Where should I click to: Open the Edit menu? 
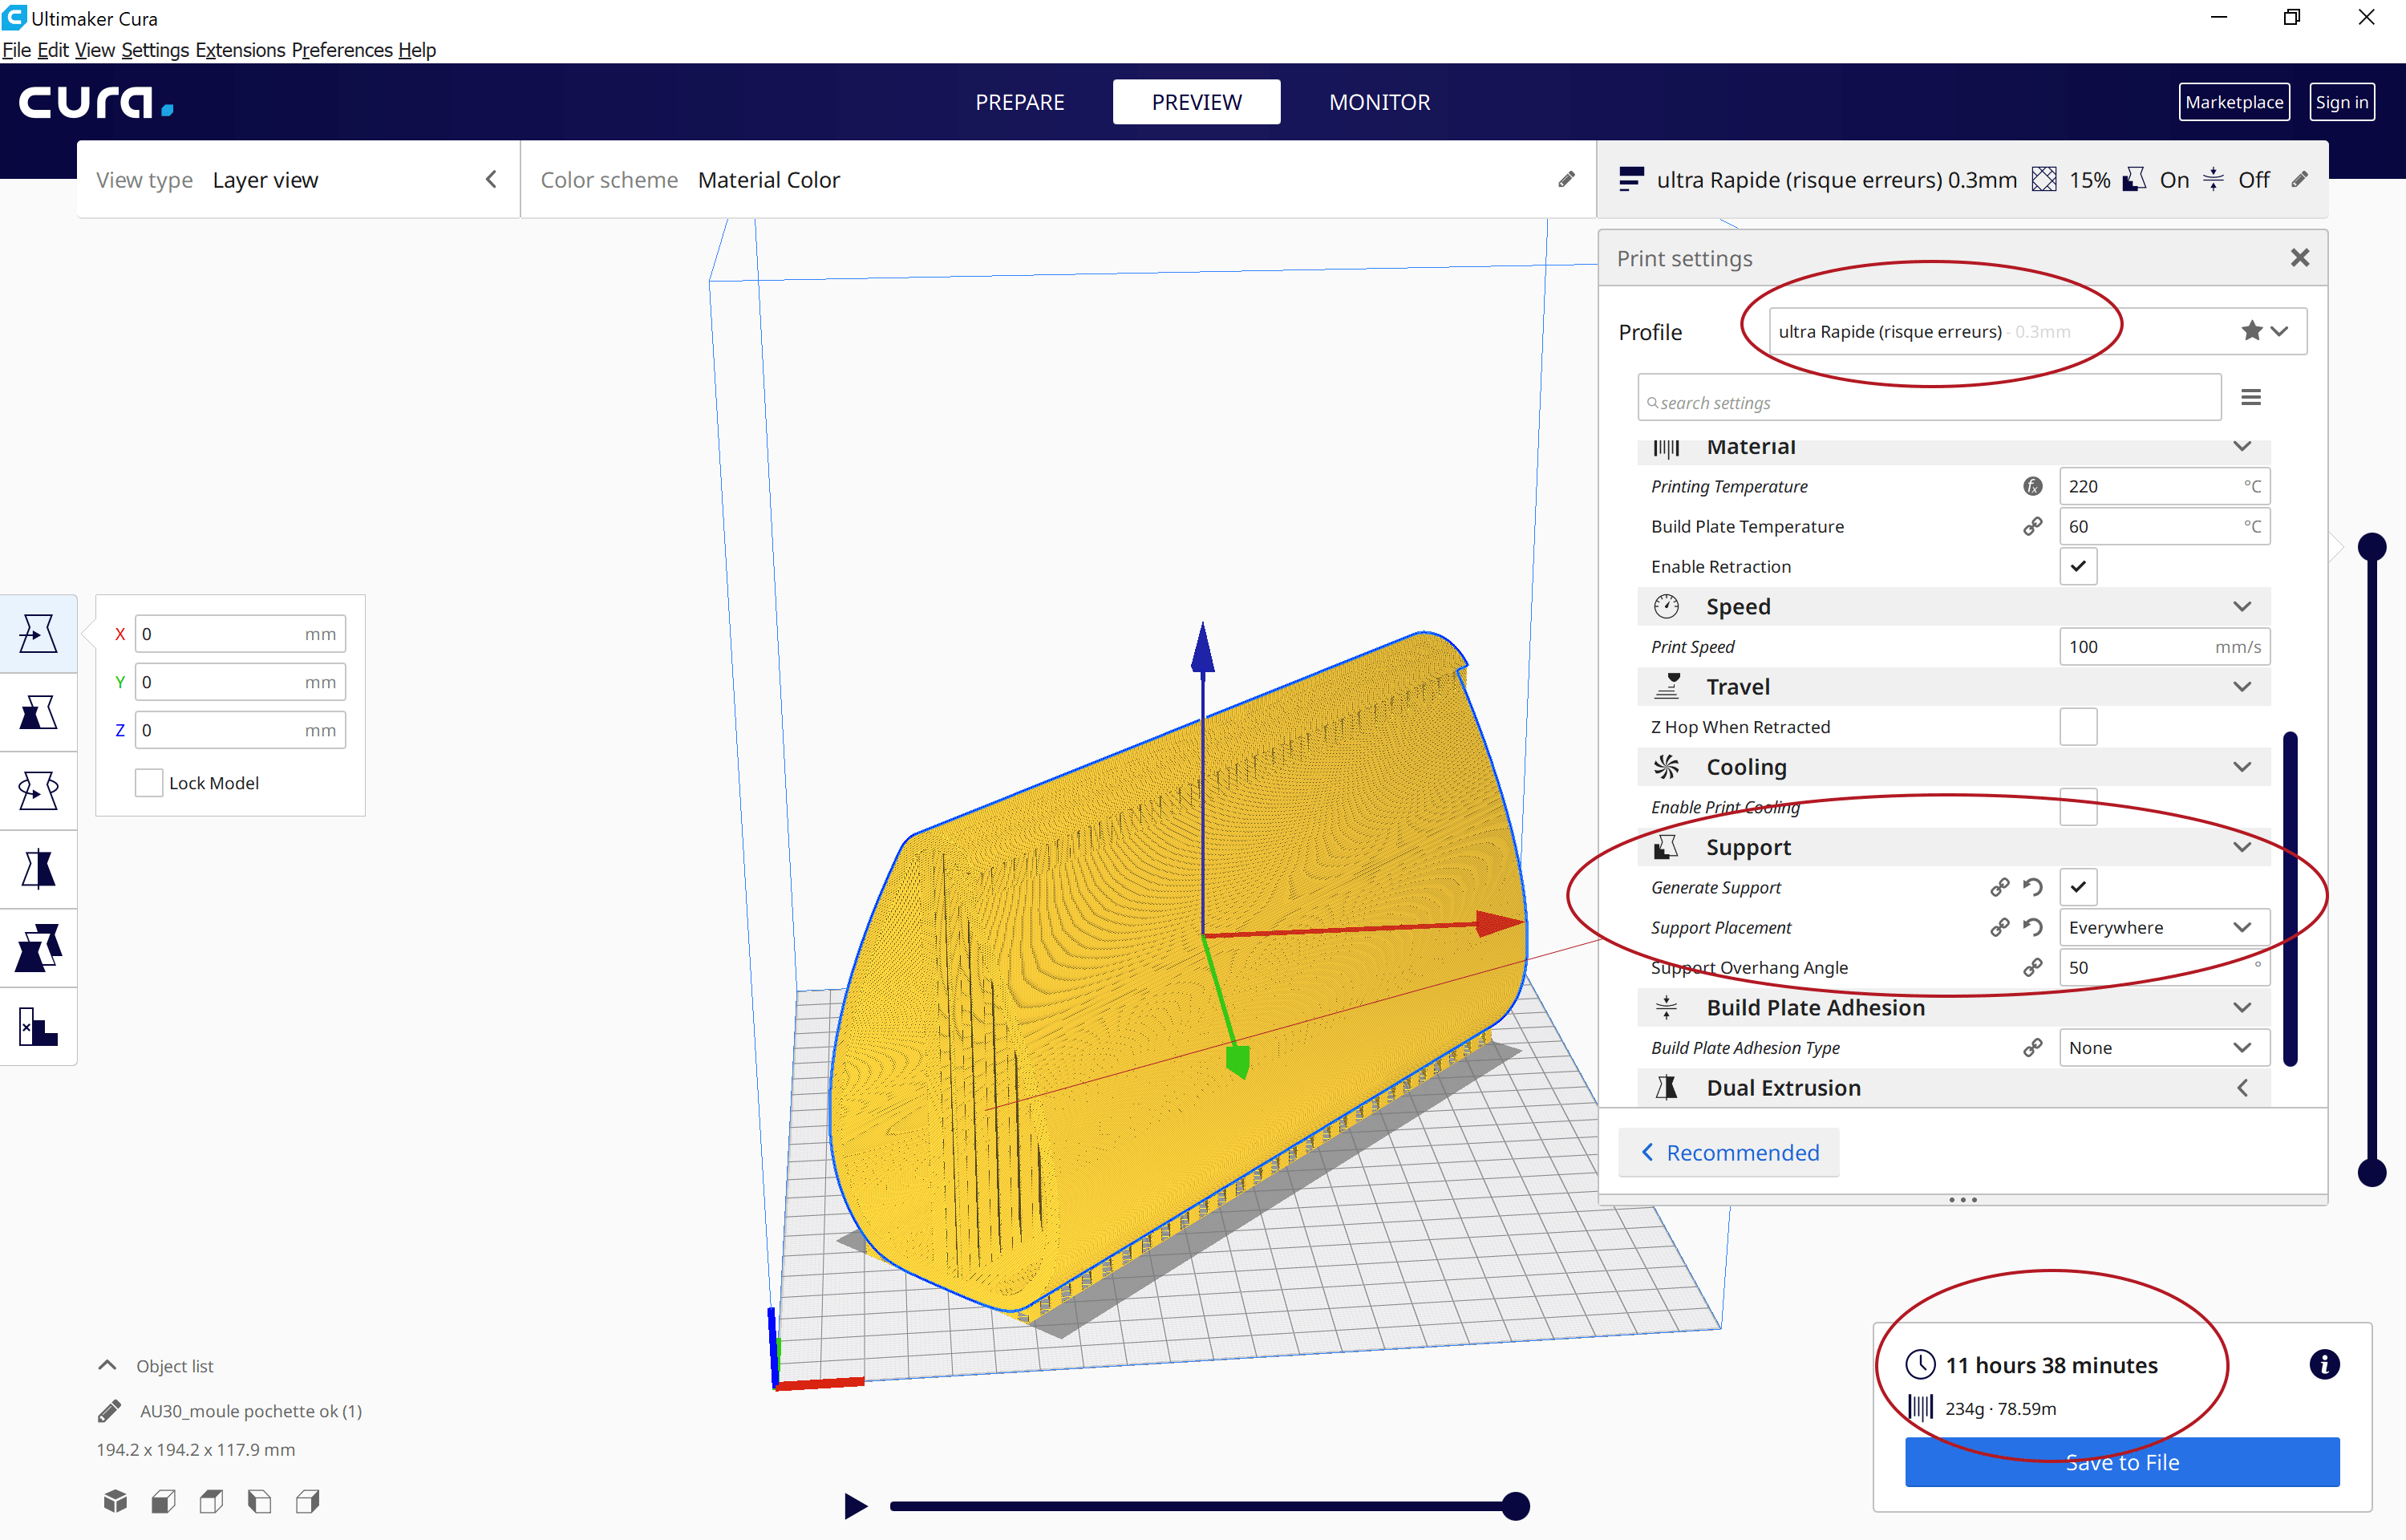(x=53, y=50)
